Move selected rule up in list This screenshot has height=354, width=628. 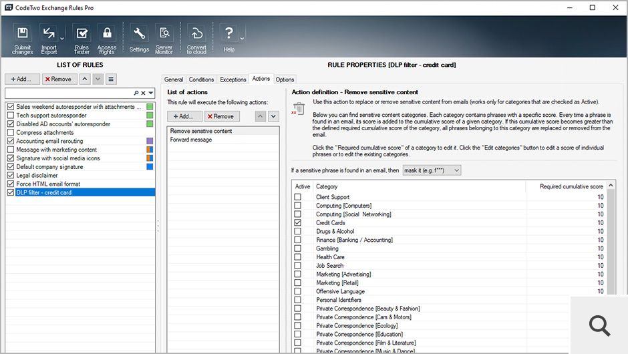[x=84, y=79]
